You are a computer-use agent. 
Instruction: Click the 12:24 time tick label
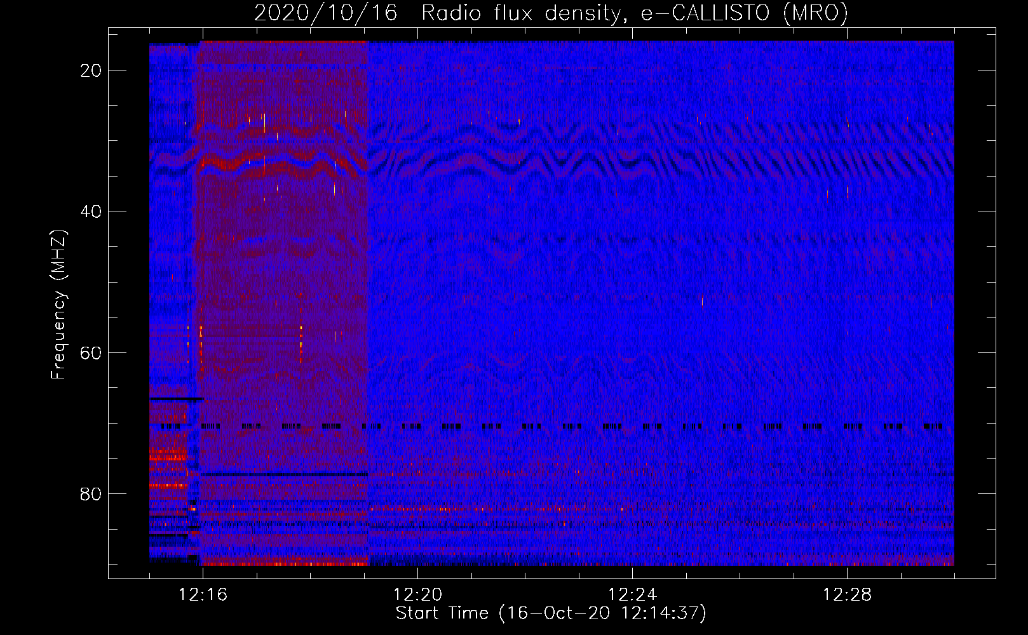click(x=632, y=595)
